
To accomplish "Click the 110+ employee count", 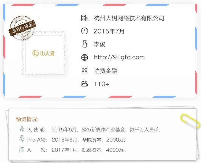I will click(102, 84).
